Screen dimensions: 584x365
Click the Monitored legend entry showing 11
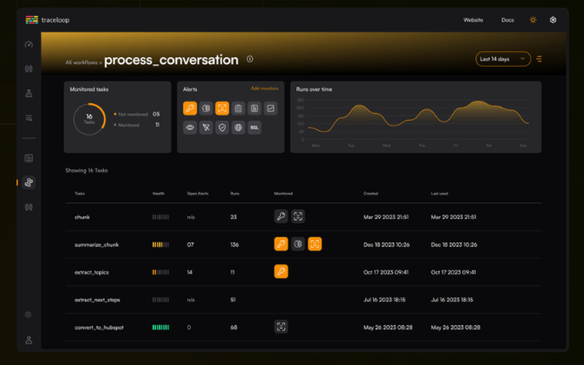pos(136,125)
